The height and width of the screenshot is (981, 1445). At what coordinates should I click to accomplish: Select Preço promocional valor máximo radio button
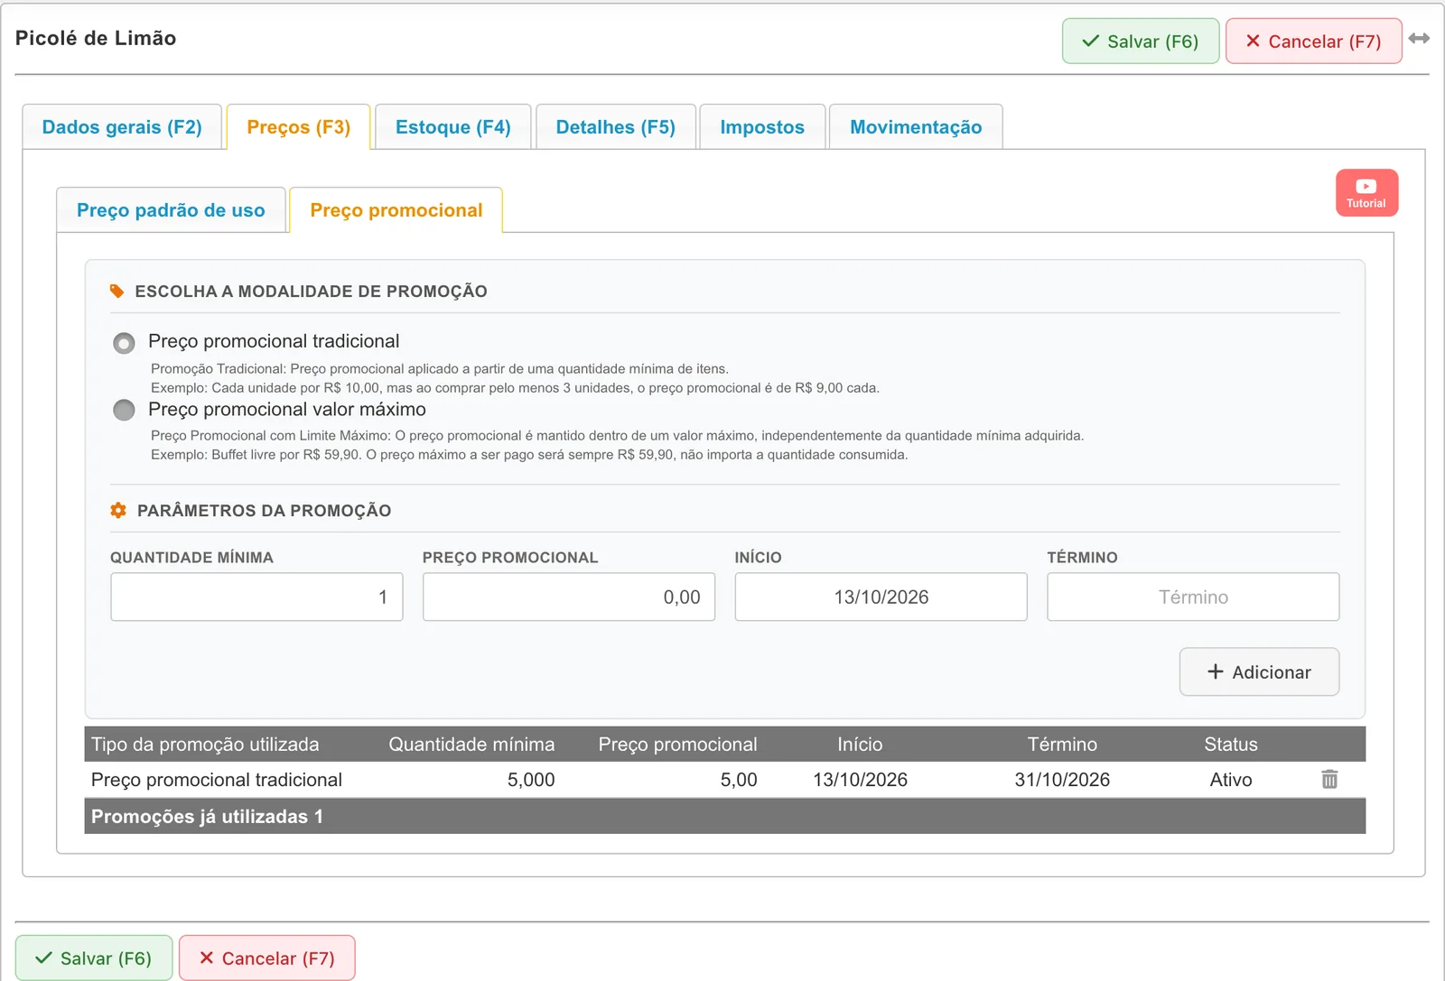(124, 411)
